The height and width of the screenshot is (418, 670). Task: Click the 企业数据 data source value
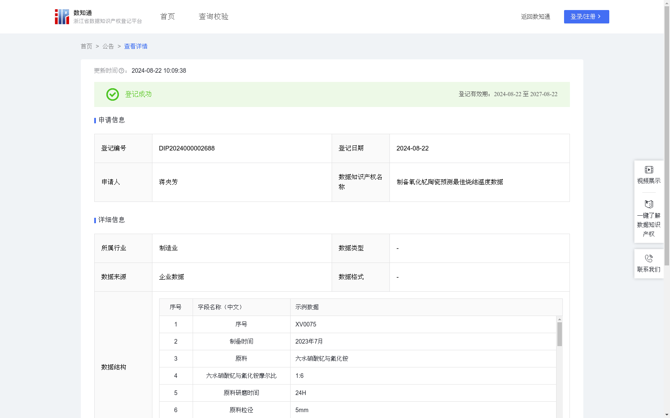point(171,277)
